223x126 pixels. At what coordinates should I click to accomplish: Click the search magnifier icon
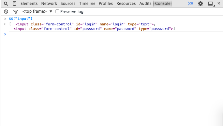6,4
